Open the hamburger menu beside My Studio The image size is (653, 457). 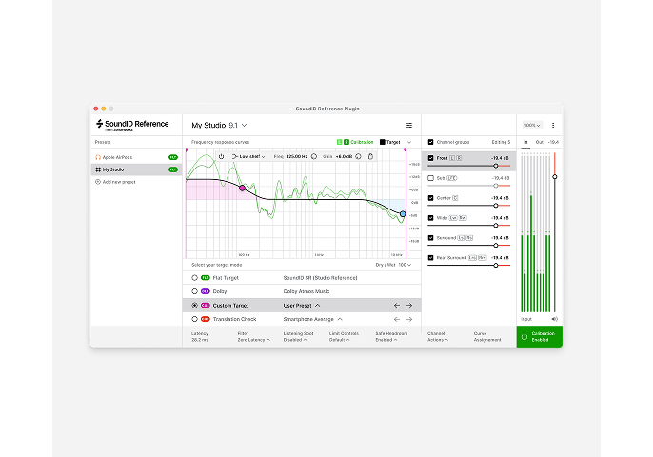(x=409, y=125)
